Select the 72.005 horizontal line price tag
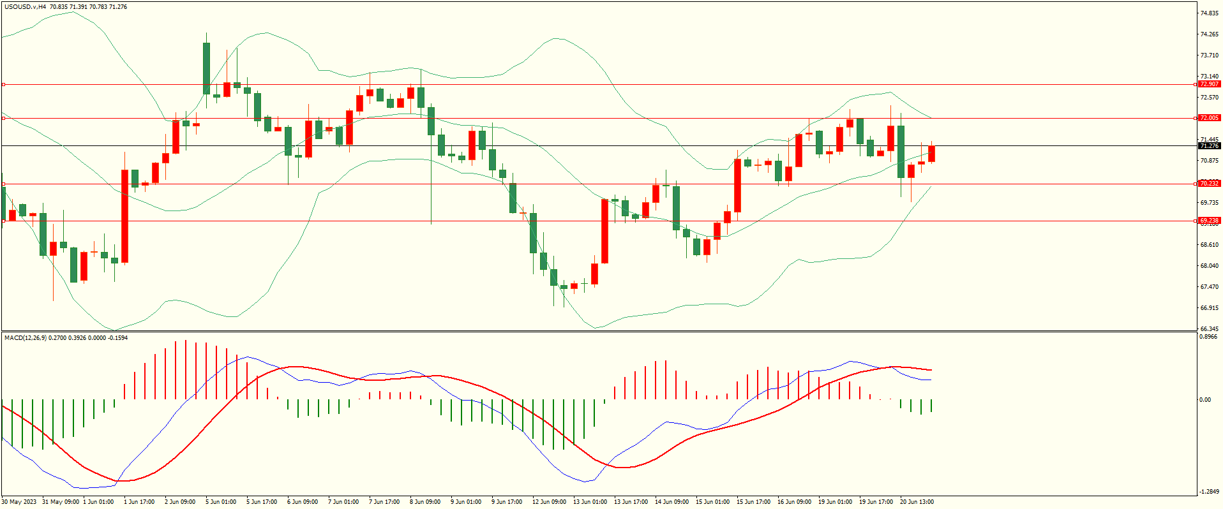Viewport: 1223px width, 509px height. (1208, 118)
